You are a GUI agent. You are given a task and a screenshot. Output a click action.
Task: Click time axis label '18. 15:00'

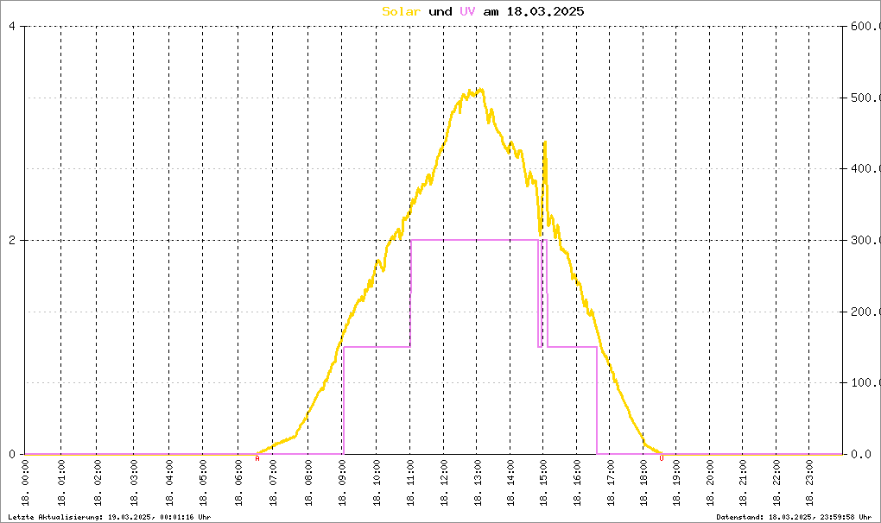pyautogui.click(x=544, y=482)
